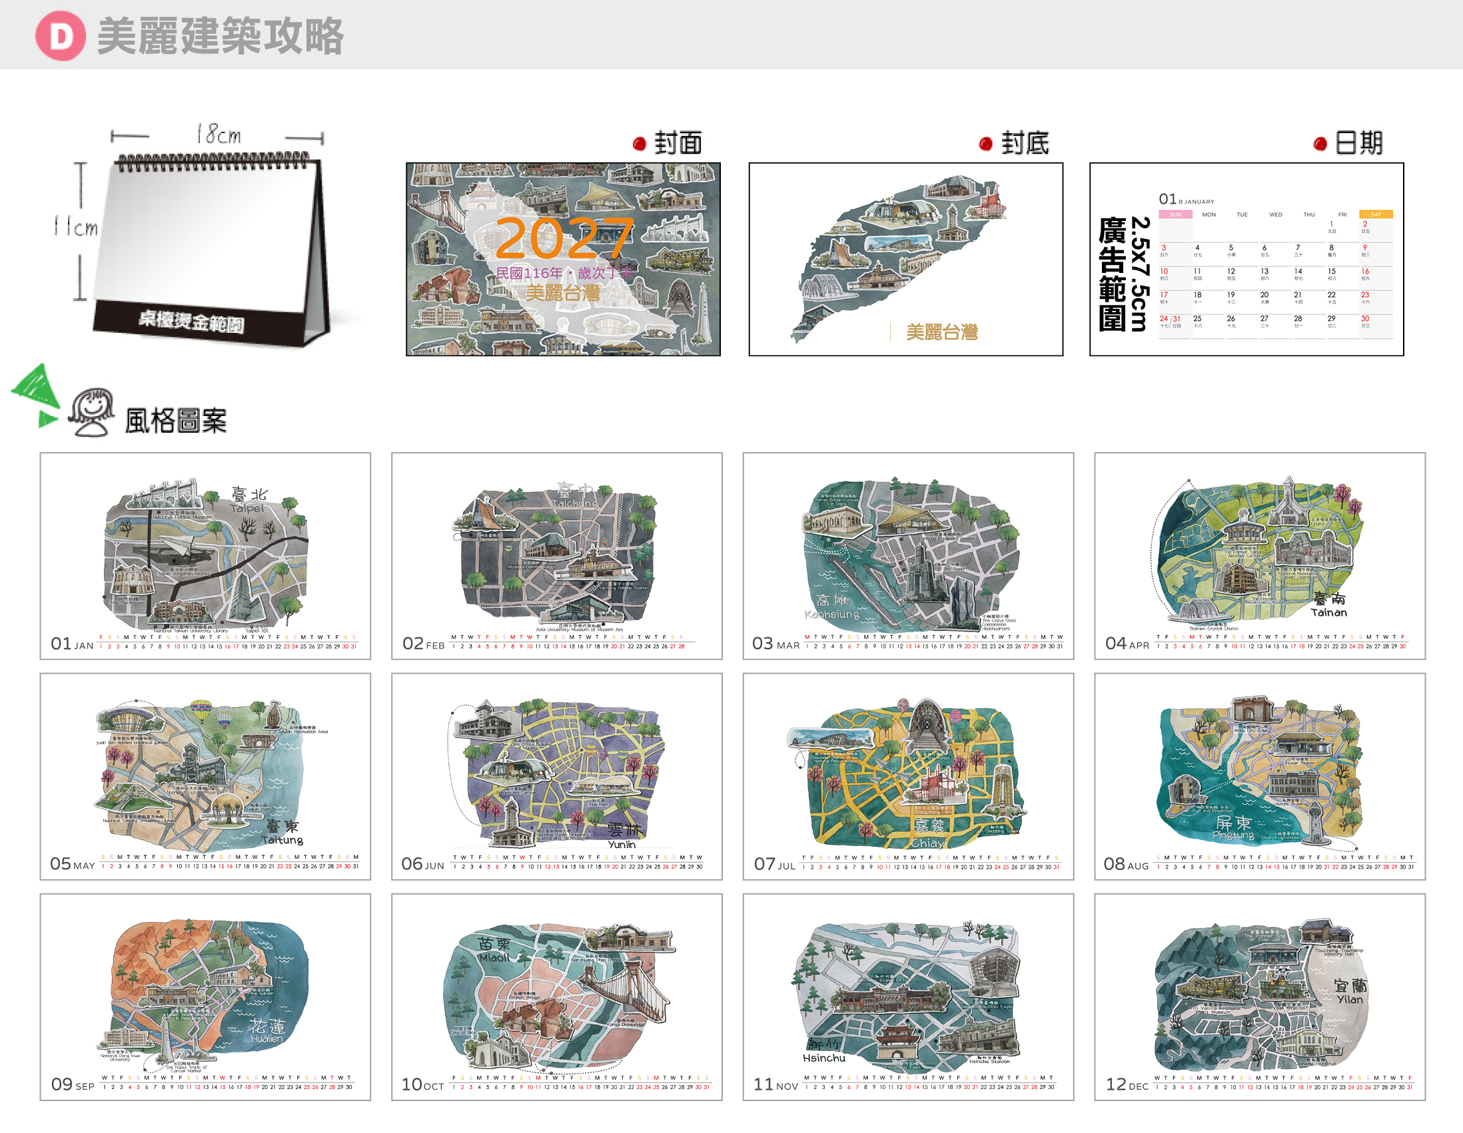The image size is (1463, 1133).
Task: Click the red dot beside 封底
Action: click(985, 144)
